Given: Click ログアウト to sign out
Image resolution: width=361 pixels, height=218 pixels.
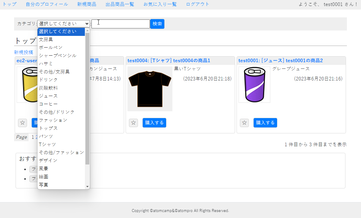Looking at the screenshot, I should [x=198, y=4].
